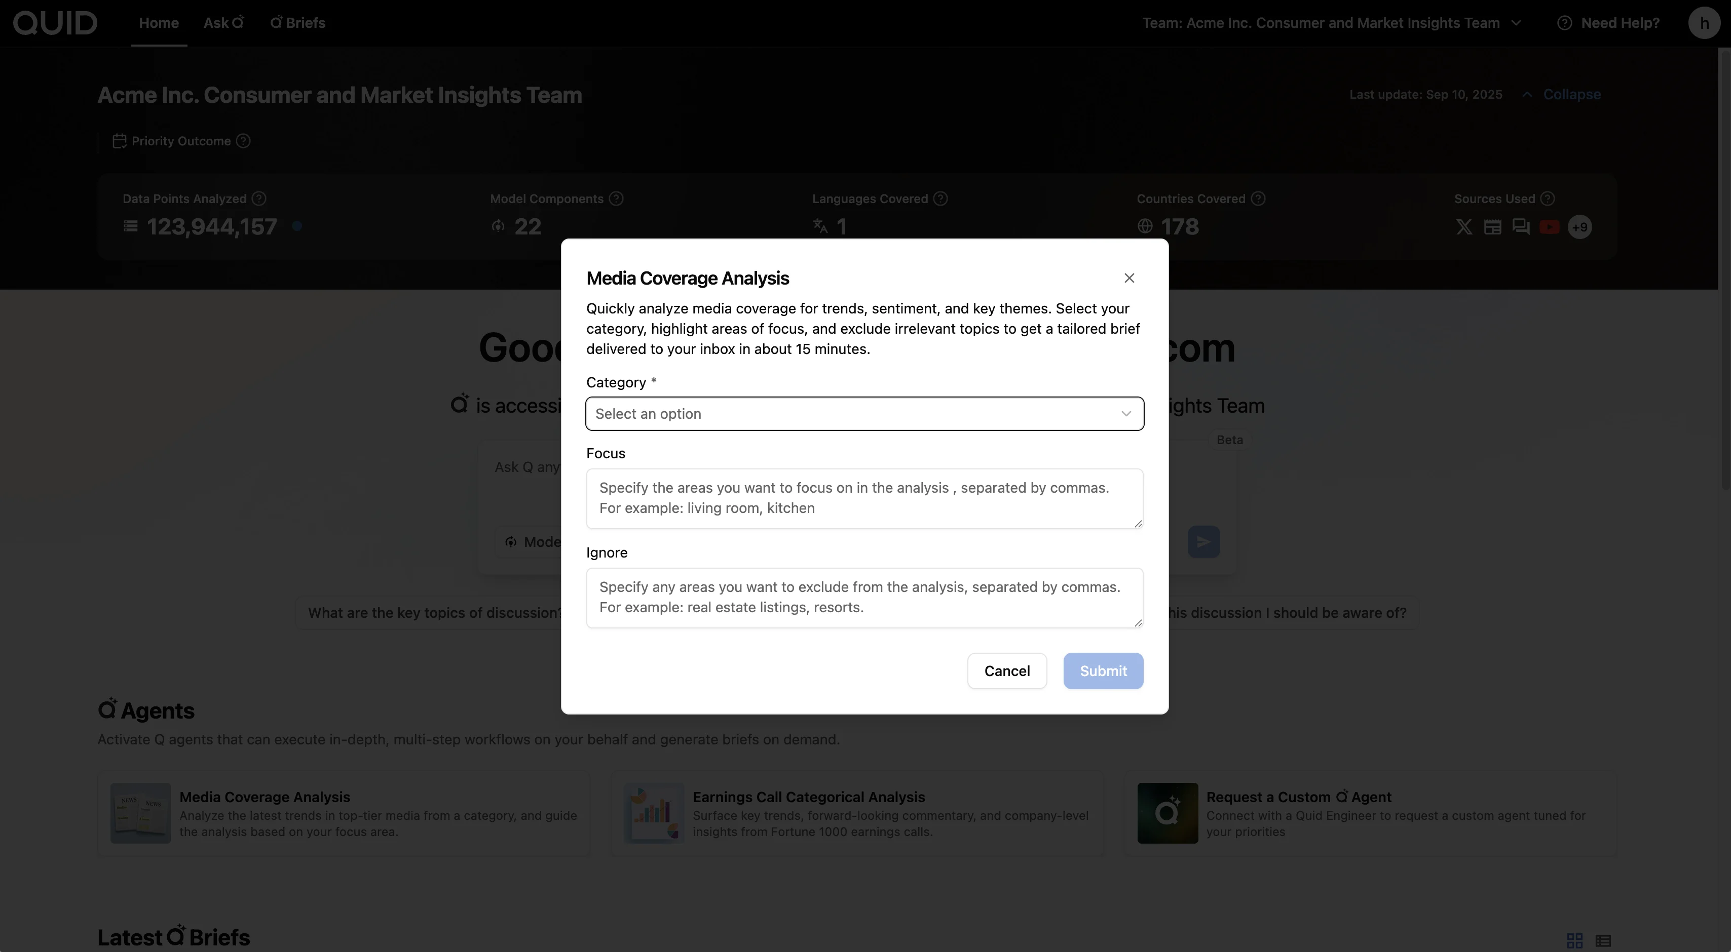Go to the Ask Q tab
The image size is (1731, 952).
(224, 23)
